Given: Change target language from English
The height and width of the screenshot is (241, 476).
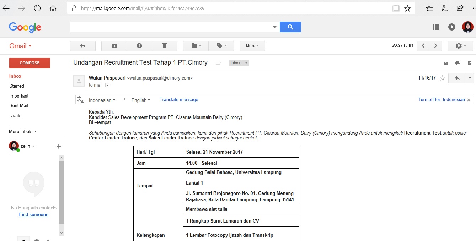Looking at the screenshot, I should click(x=141, y=100).
